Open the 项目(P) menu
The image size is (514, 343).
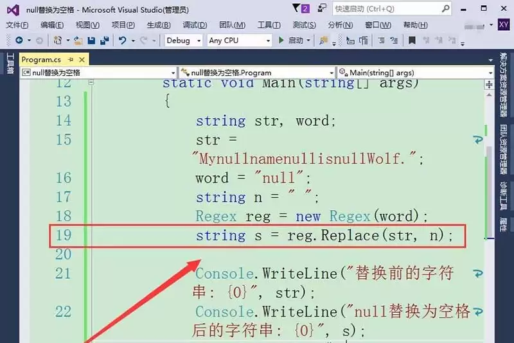click(x=123, y=25)
